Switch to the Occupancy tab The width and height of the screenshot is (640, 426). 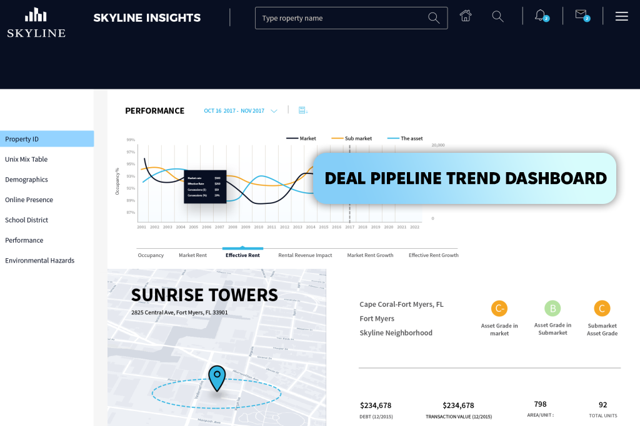pyautogui.click(x=151, y=255)
